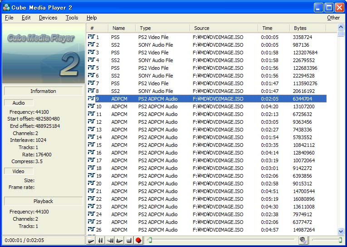Open the Help menu
The width and height of the screenshot is (347, 247).
[x=92, y=18]
